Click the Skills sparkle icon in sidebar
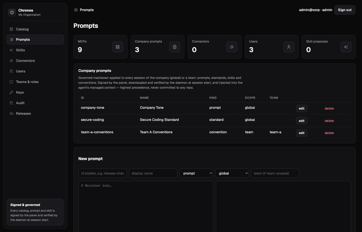The height and width of the screenshot is (232, 362). [11, 50]
